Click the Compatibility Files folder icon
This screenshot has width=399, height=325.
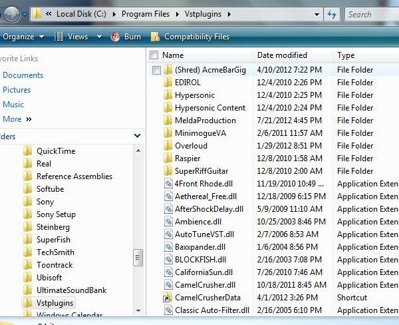155,37
